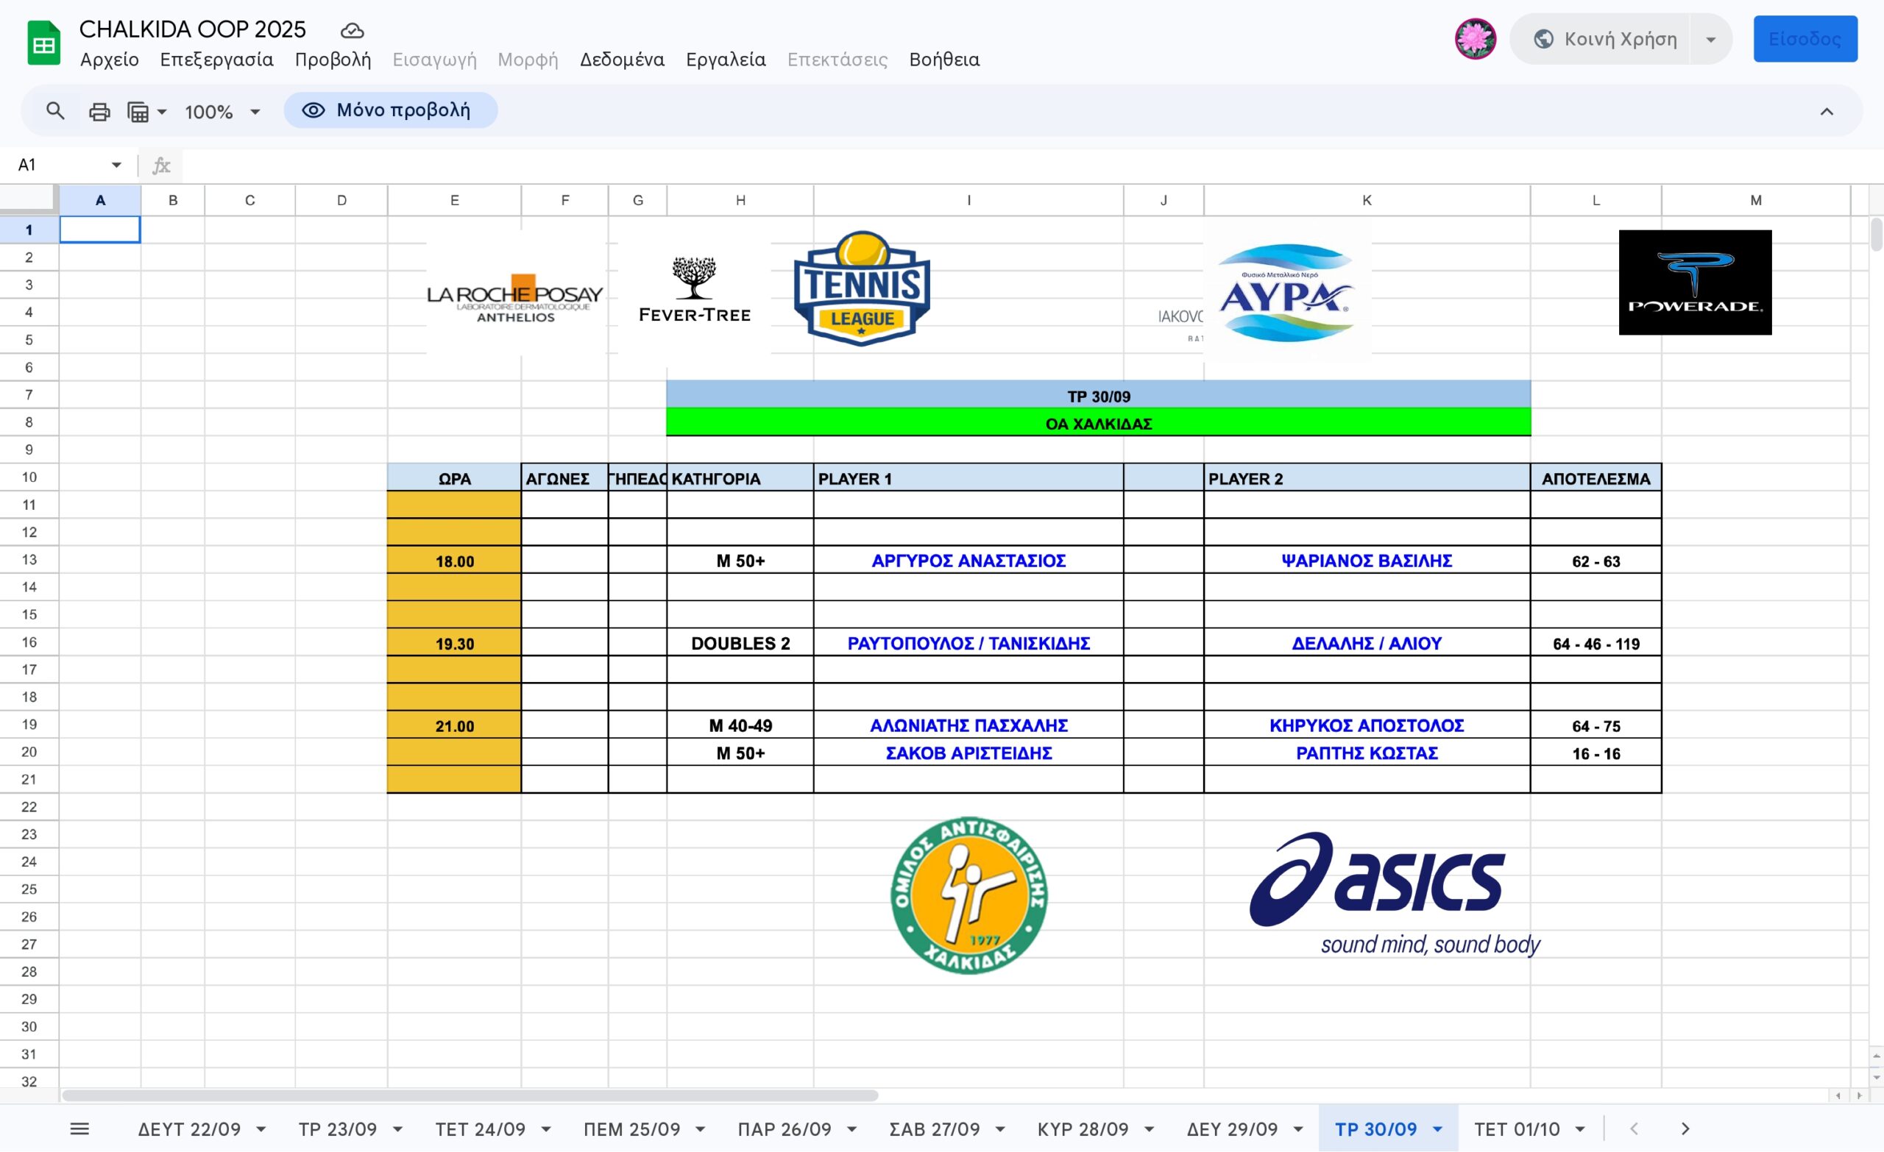Open the 100% zoom dropdown
Screen dimensions: 1884x1152
[x=222, y=112]
